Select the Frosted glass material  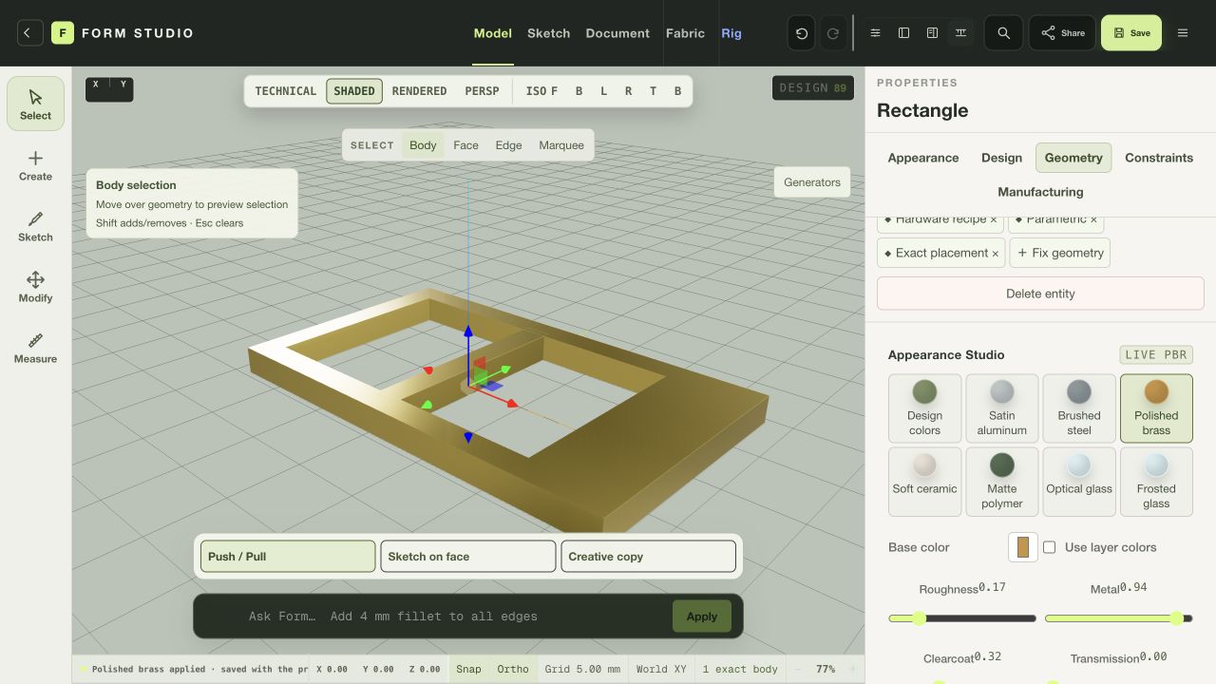pos(1156,482)
